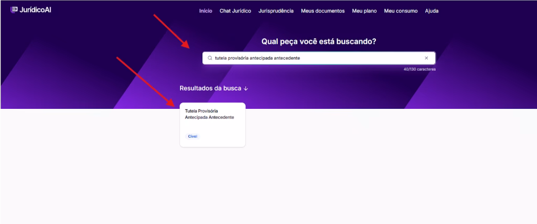Click the JurídicoAI logo
The image size is (537, 224).
click(31, 10)
